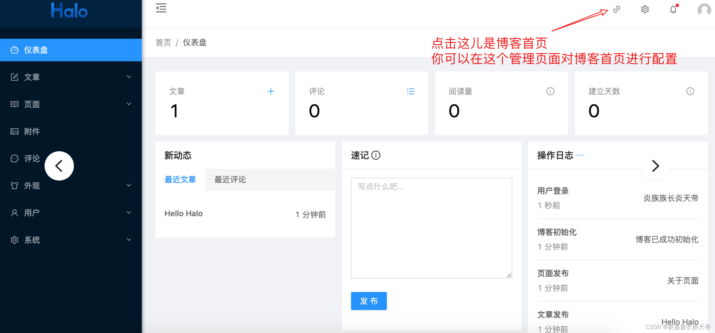Open the Hello Halo article link
715x333 pixels.
(x=183, y=213)
